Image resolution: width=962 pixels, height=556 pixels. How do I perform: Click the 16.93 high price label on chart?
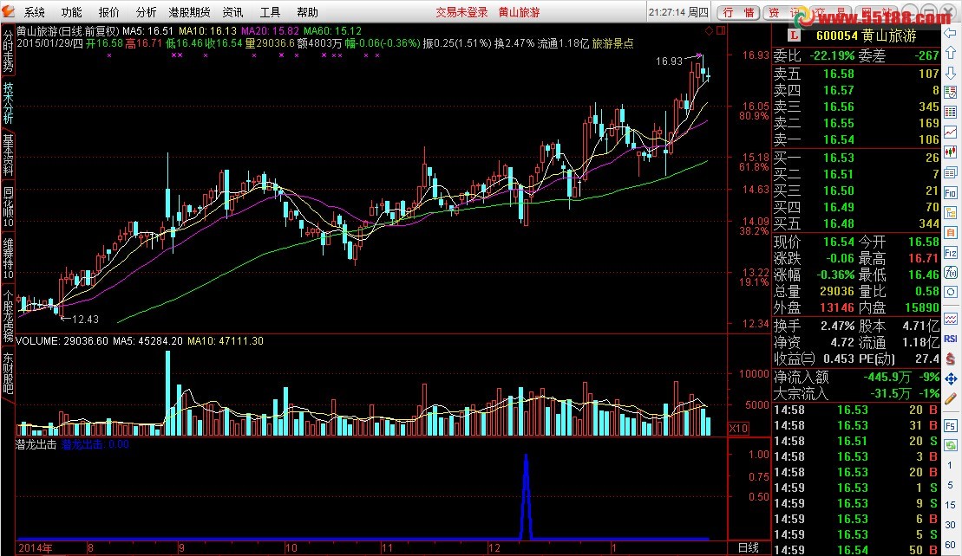[669, 61]
